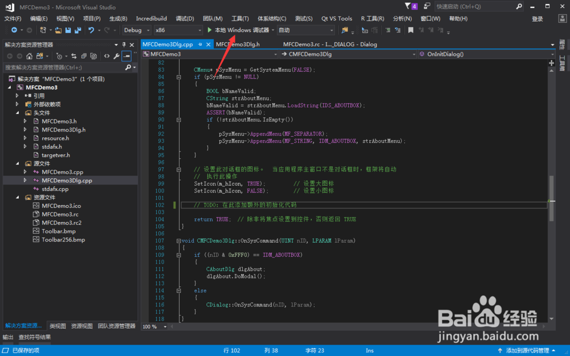Screen dimensions: 570x356
Task: Collapse the 源文件 folder node
Action: coord(18,163)
